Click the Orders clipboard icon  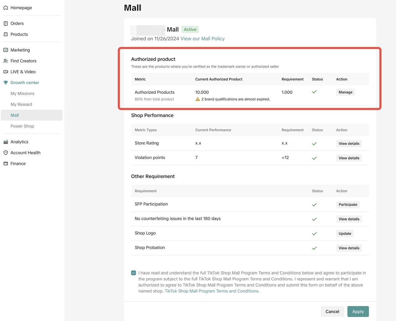(x=6, y=24)
